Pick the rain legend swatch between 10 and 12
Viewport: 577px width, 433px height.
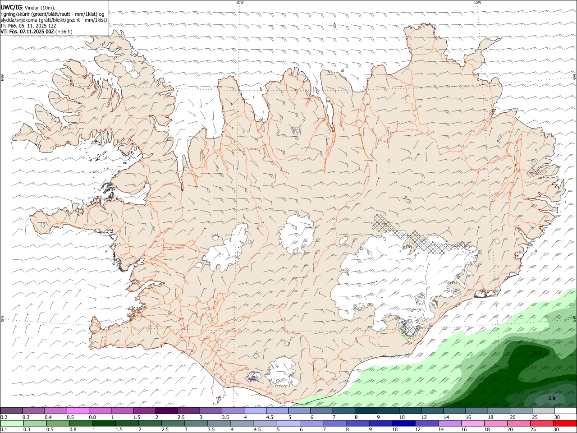click(x=404, y=424)
